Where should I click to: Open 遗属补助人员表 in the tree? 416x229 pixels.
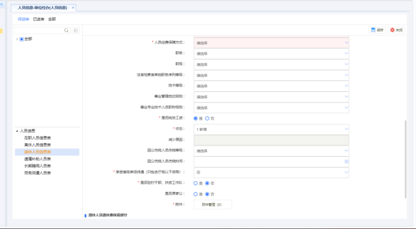pos(38,159)
